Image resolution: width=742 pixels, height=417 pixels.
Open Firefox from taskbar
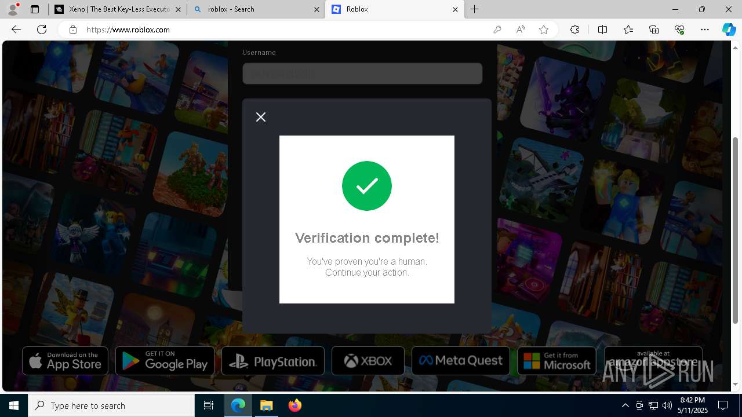tap(294, 405)
